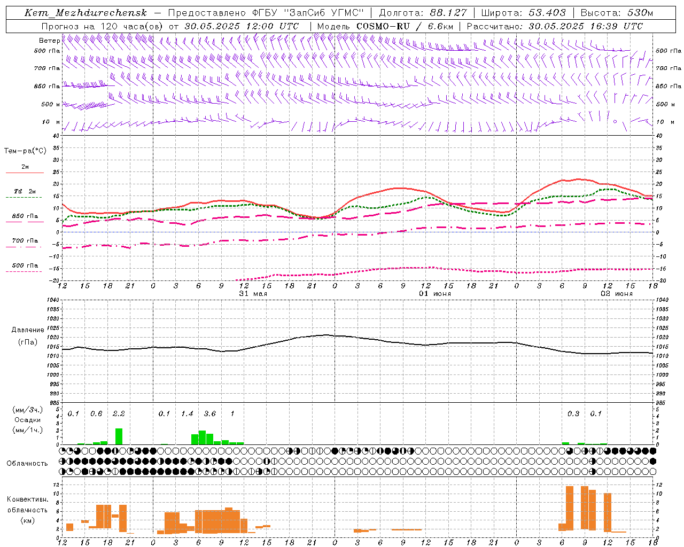Click the Kem_Mezhdurechensk station title
Viewport: 684px width, 547px height.
pos(85,13)
